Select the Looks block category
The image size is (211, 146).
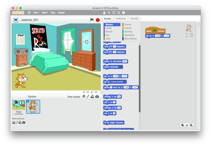coord(108,28)
